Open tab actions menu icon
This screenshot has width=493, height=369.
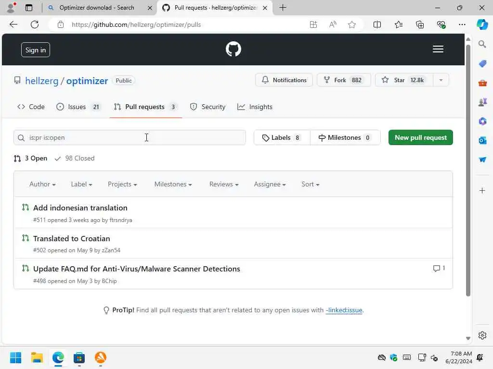(x=28, y=8)
